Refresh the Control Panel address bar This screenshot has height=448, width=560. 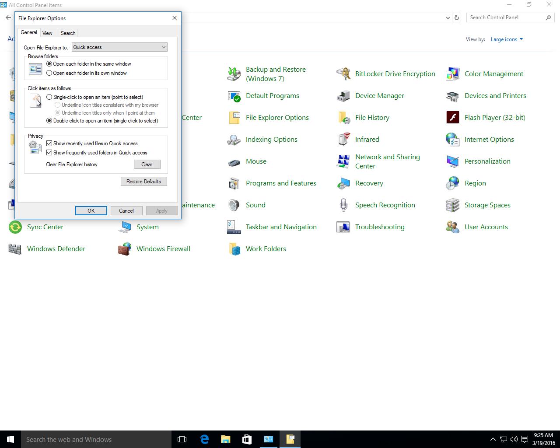pos(457,18)
